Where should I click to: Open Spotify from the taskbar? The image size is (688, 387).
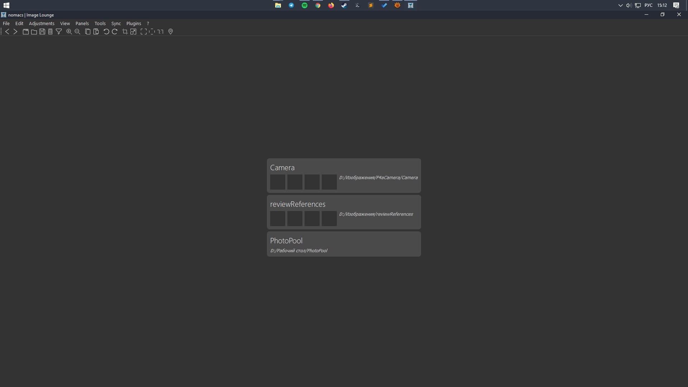305,5
